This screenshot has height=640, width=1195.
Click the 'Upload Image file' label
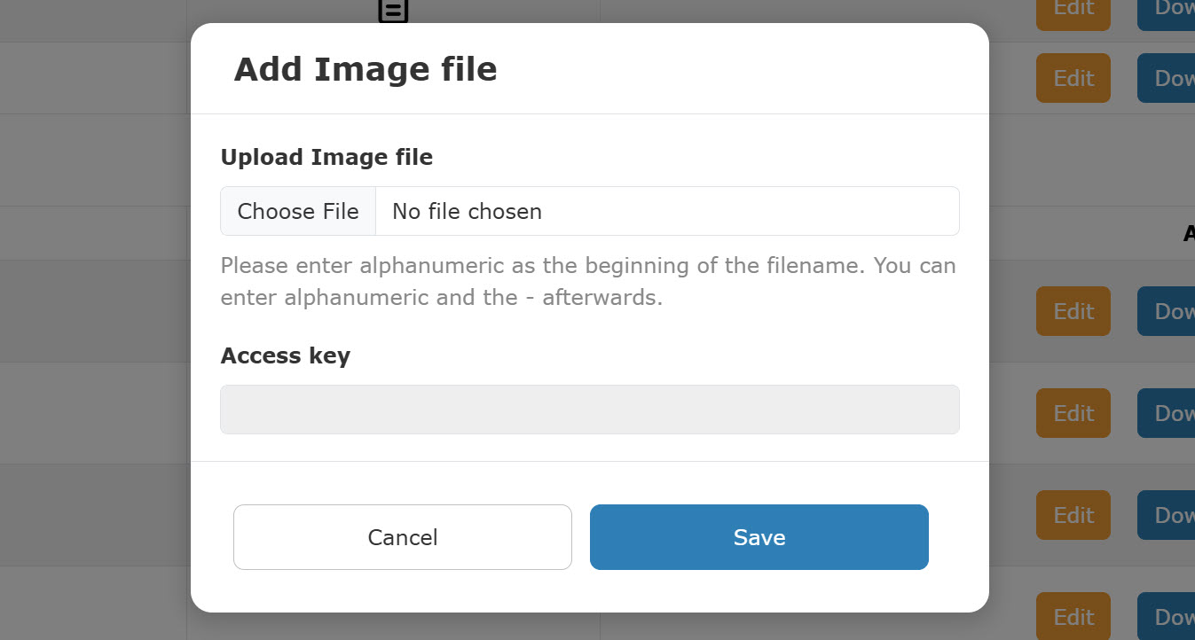coord(326,157)
